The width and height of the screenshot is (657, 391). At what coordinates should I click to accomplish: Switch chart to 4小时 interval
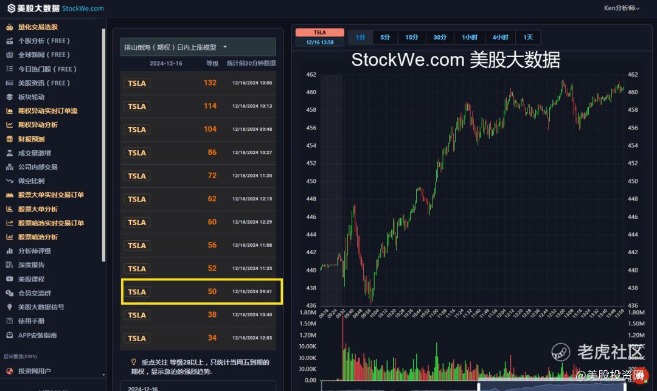pyautogui.click(x=500, y=37)
